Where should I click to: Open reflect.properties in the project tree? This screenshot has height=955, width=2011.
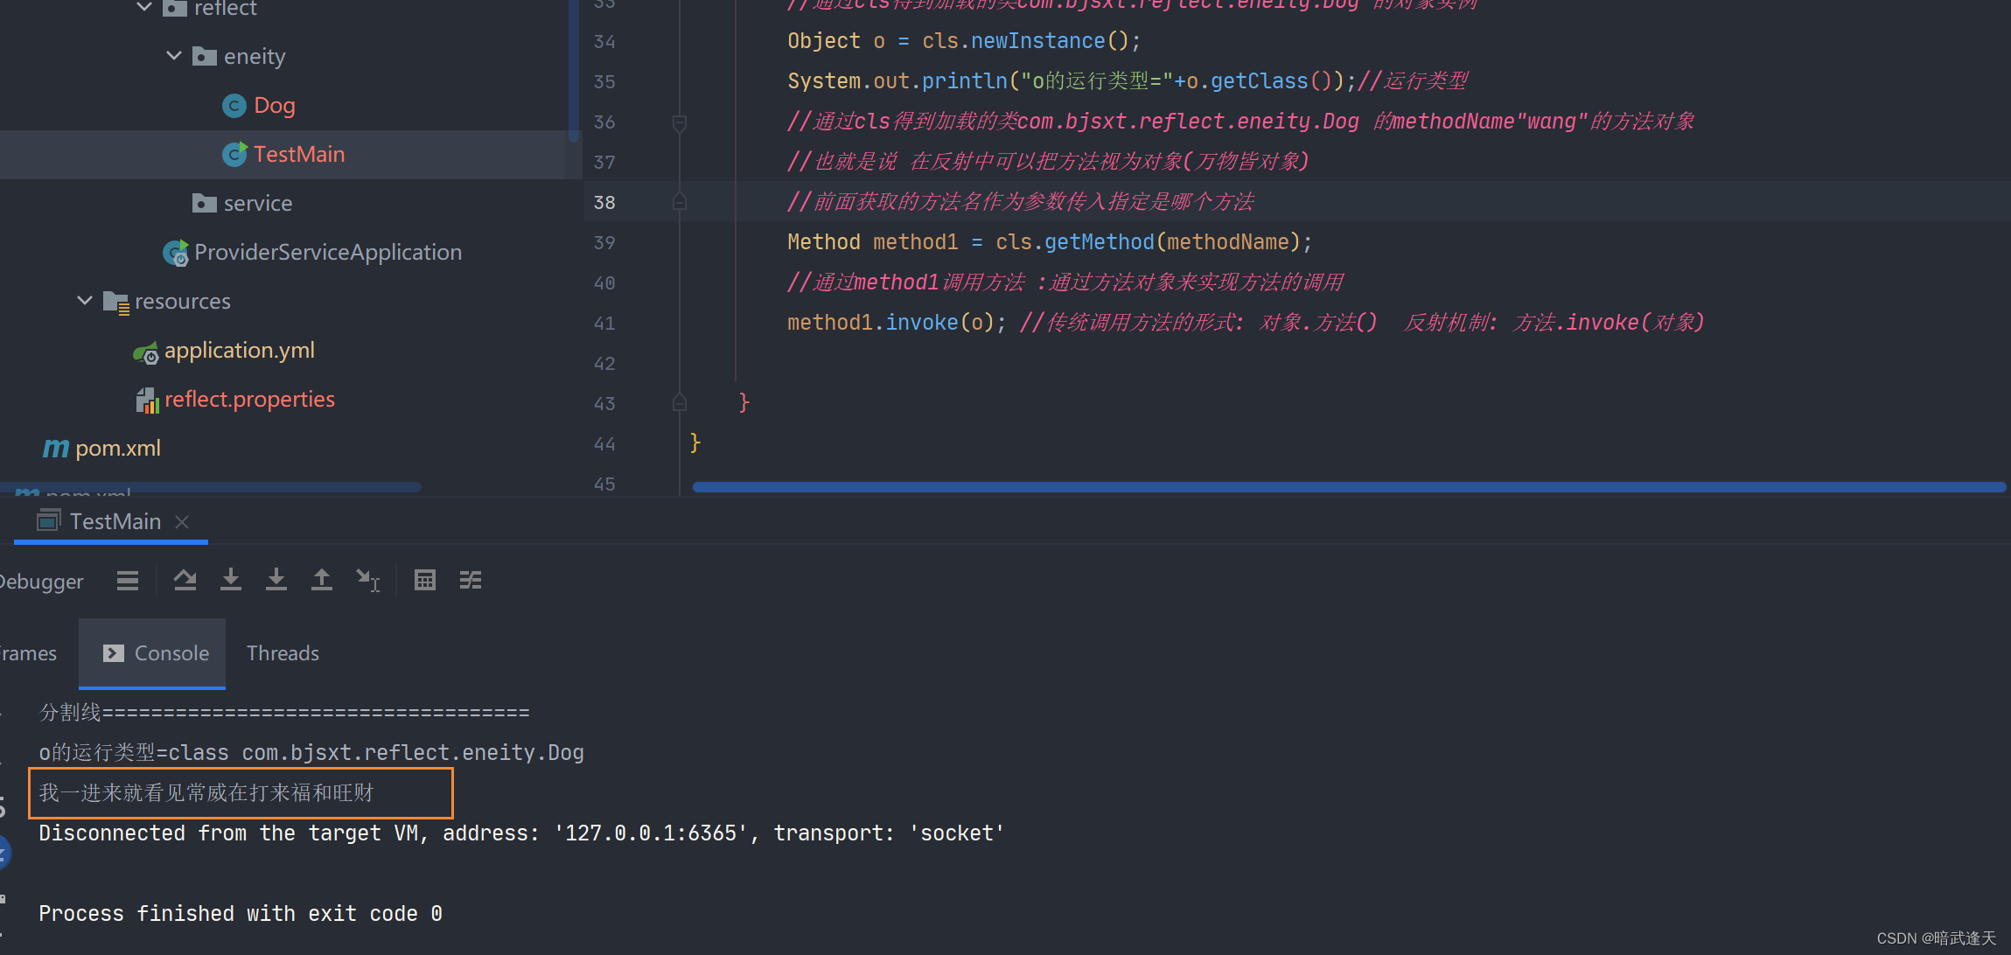tap(249, 400)
